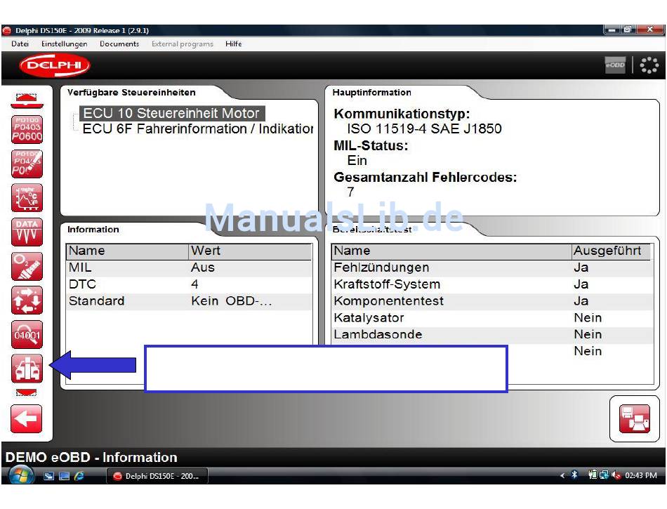The image size is (667, 509).
Task: Select the erase fault codes icon
Action: pyautogui.click(x=27, y=164)
